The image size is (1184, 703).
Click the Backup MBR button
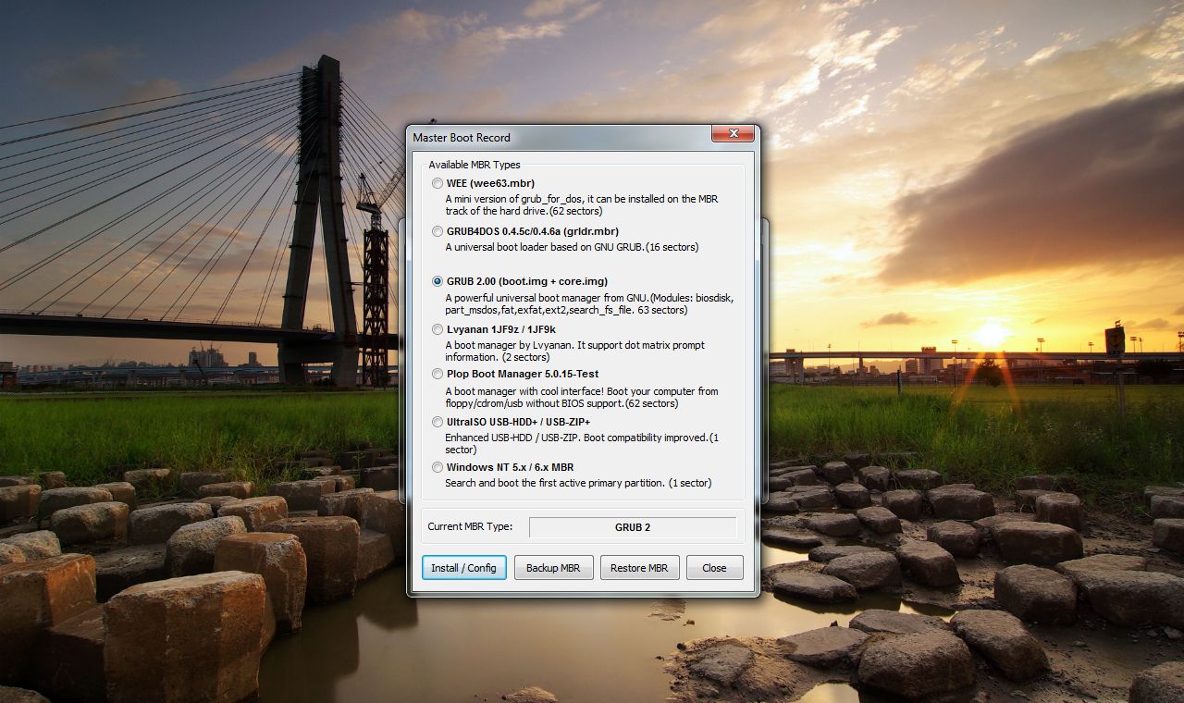553,568
